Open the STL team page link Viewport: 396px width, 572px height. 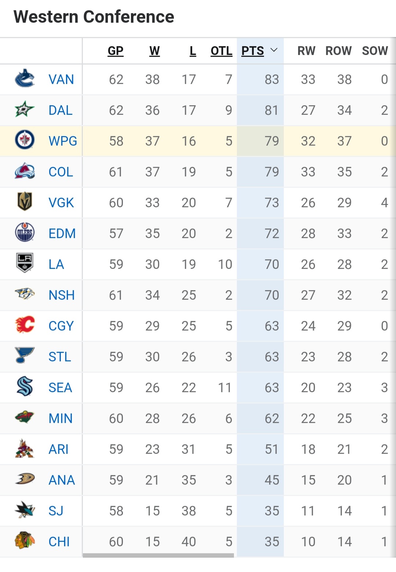[x=60, y=357]
